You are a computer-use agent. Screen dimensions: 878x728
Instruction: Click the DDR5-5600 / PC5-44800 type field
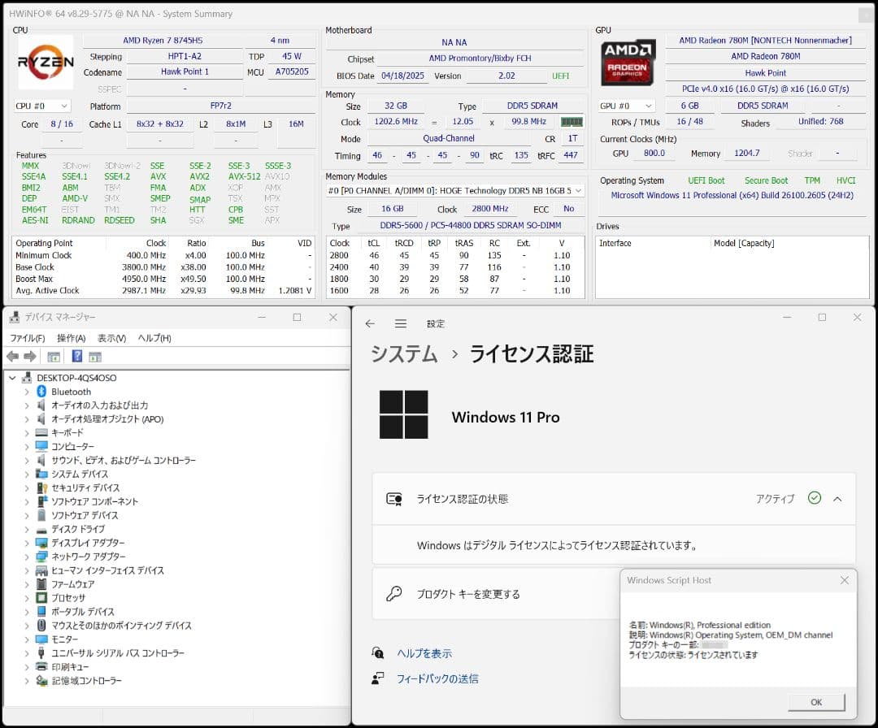click(x=471, y=225)
